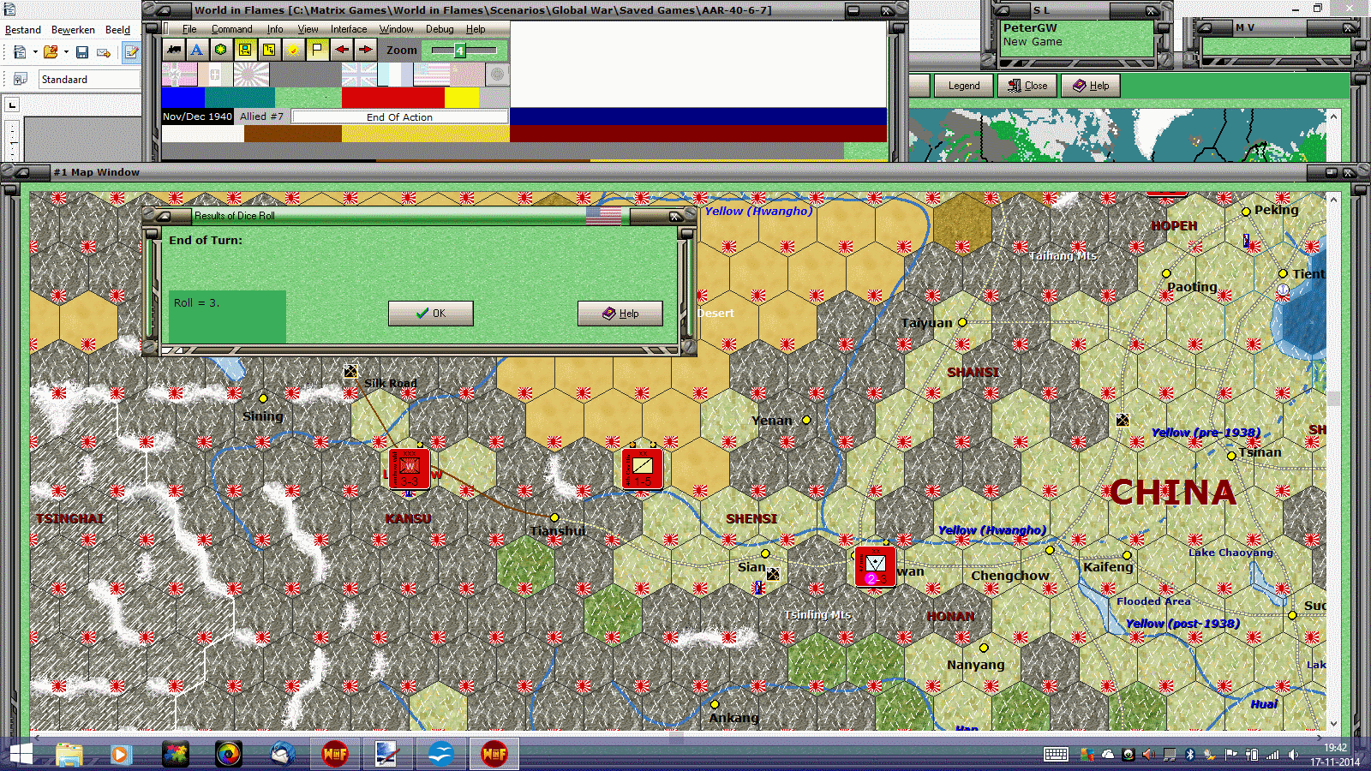Click the red unit counter east of Sian
The height and width of the screenshot is (771, 1371).
875,566
